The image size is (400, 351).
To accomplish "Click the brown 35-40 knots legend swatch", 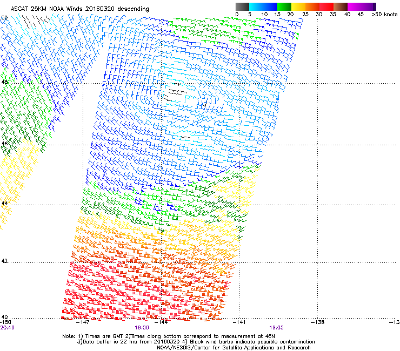I will coord(341,6).
